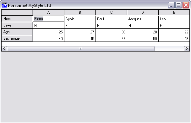Click the salary cell showing 40

48,38
